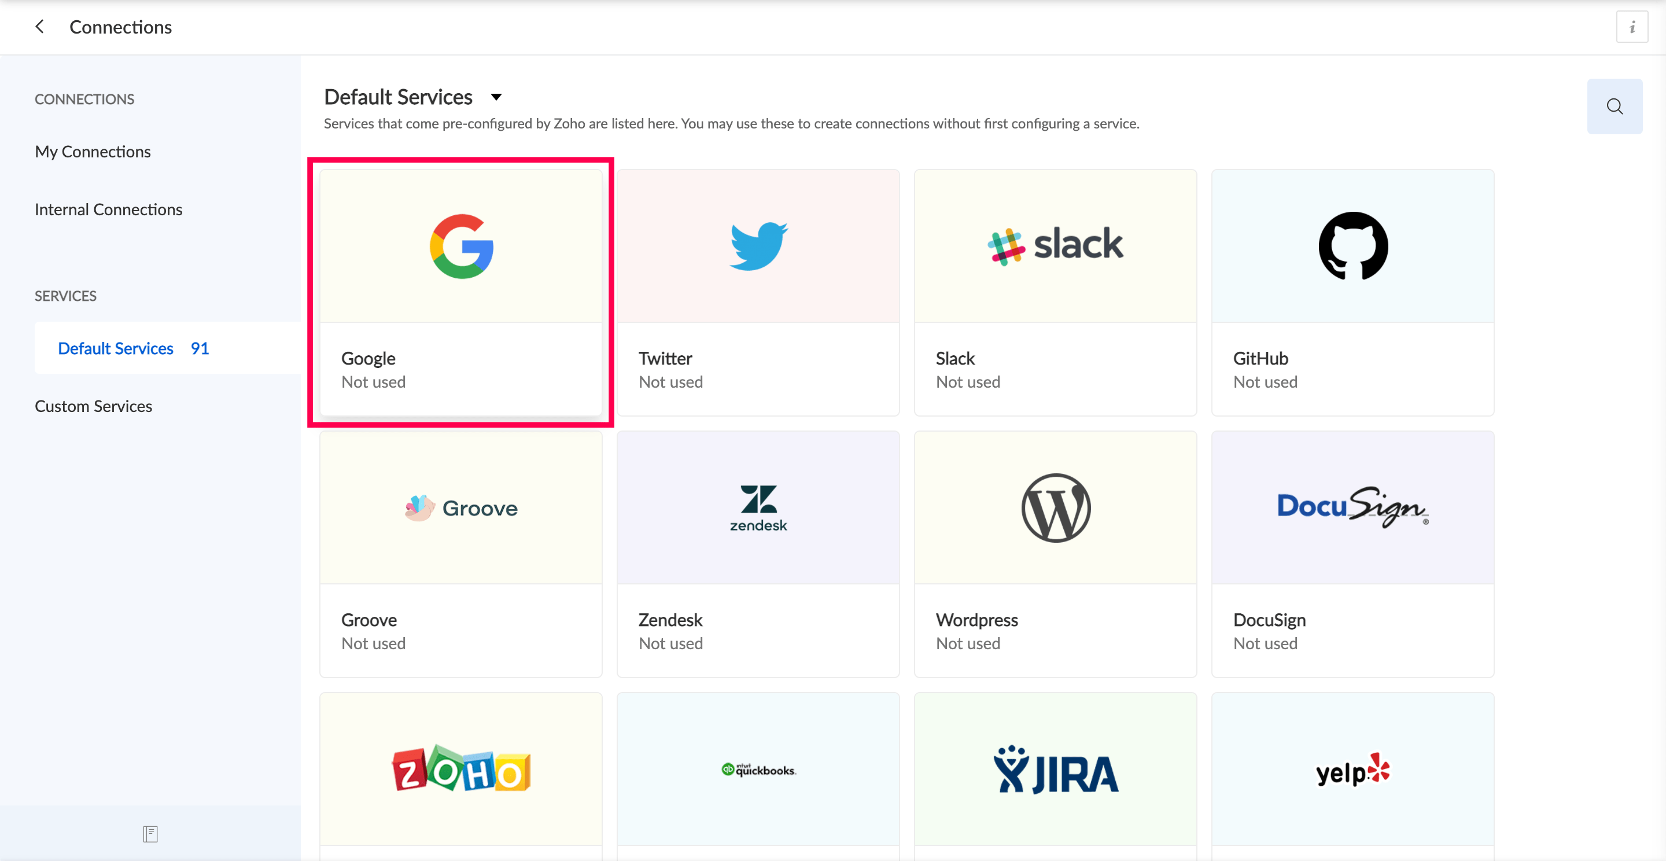
Task: Open Internal Connections in sidebar
Action: coord(109,209)
